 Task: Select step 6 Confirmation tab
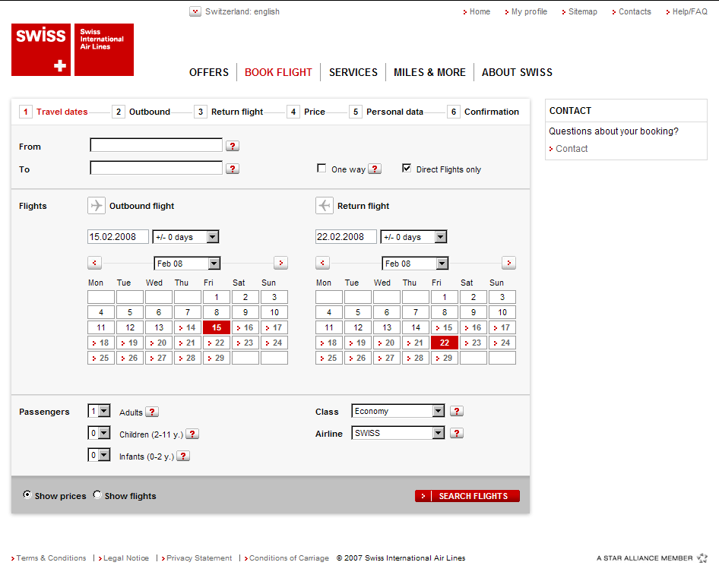coord(483,112)
